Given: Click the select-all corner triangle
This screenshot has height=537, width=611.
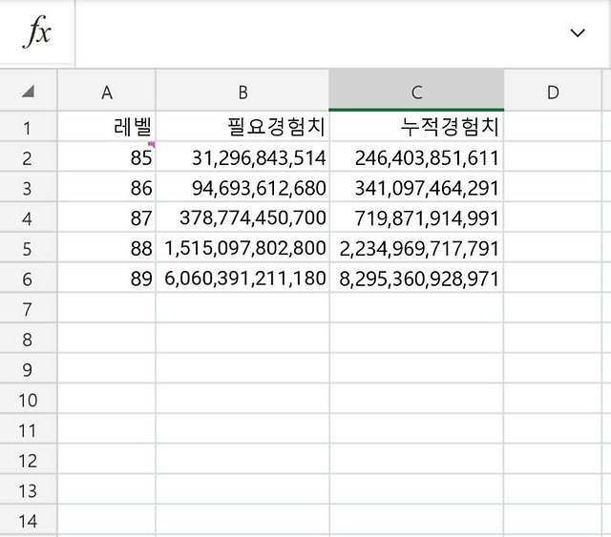Looking at the screenshot, I should click(28, 92).
